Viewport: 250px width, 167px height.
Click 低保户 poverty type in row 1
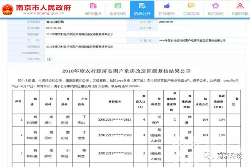pyautogui.click(x=156, y=120)
